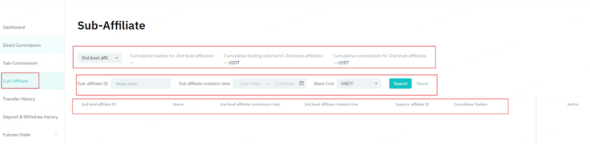Open the Base Coin USDT dropdown
The width and height of the screenshot is (590, 144).
pos(359,84)
